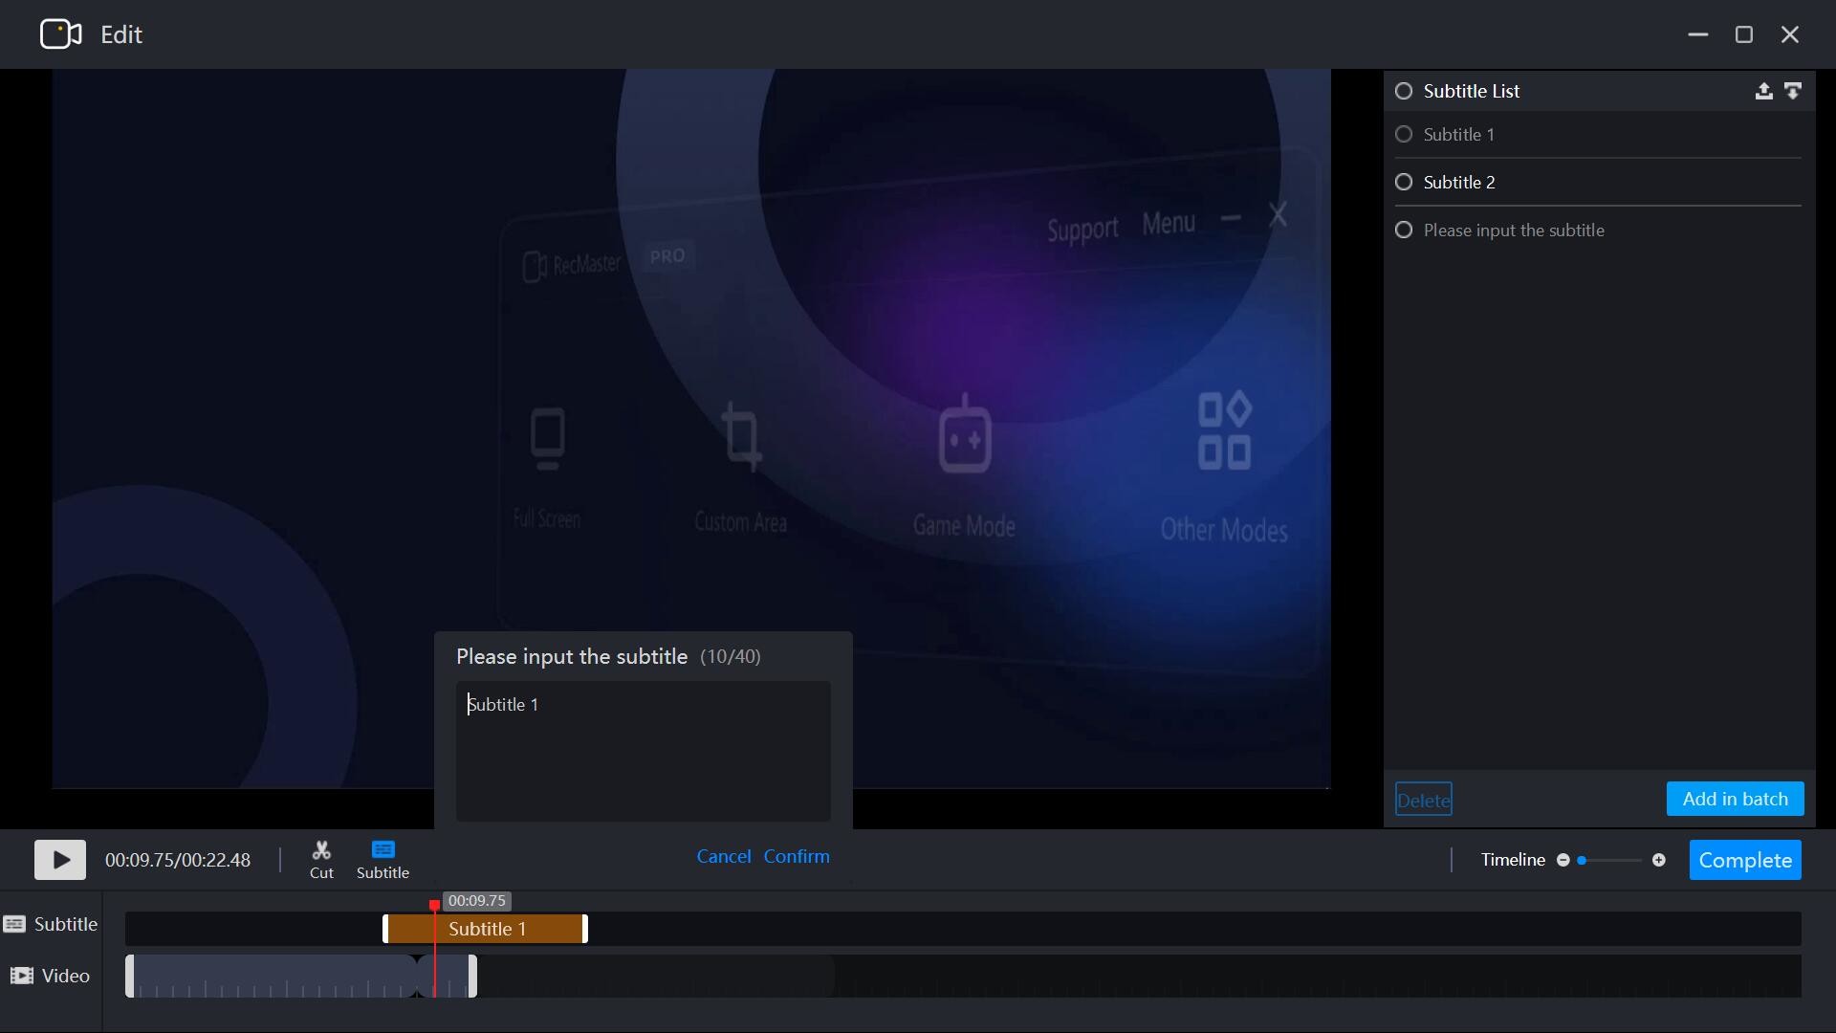Image resolution: width=1836 pixels, height=1033 pixels.
Task: Click the Video track icon in the sidebar
Action: click(23, 976)
